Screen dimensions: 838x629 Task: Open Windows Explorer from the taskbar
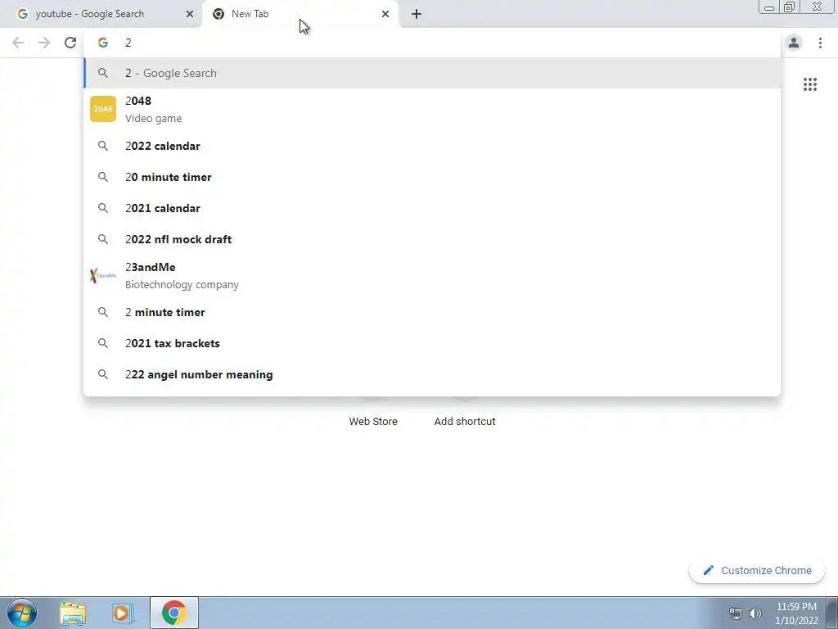73,613
